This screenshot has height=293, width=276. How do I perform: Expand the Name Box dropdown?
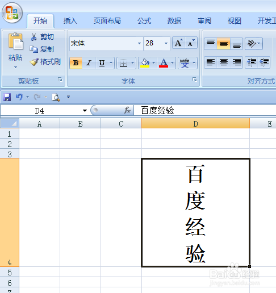(x=85, y=111)
